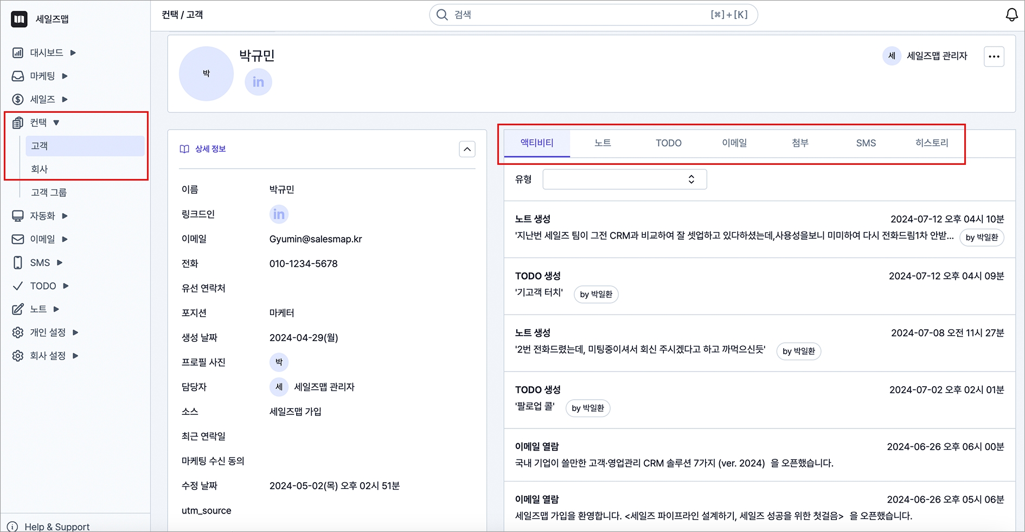
Task: Collapse the 상세 정보 panel chevron
Action: (x=467, y=149)
